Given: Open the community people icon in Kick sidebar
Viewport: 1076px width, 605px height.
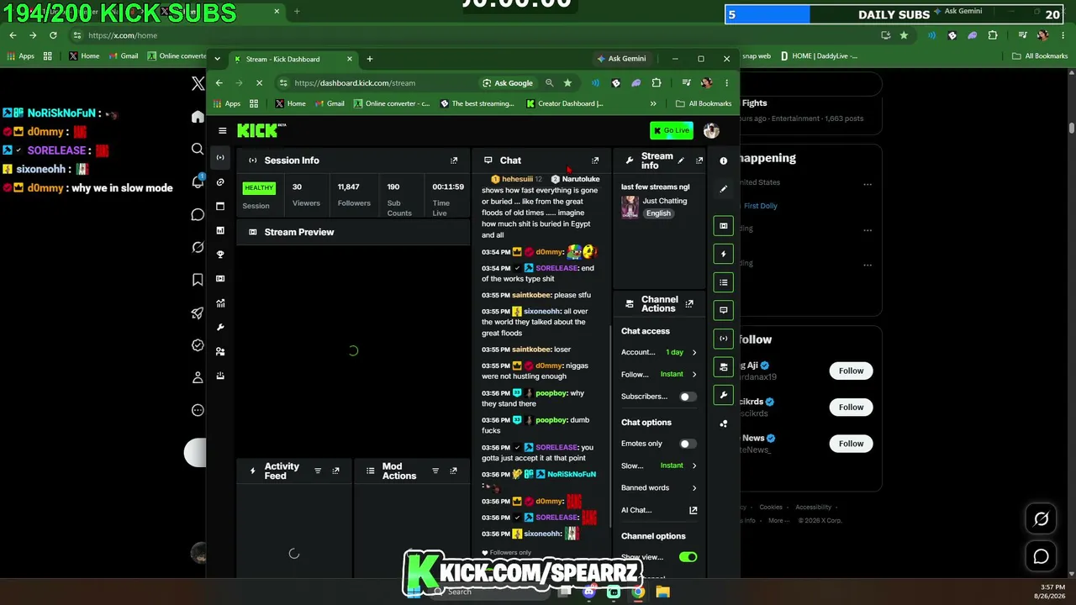Looking at the screenshot, I should [x=220, y=351].
